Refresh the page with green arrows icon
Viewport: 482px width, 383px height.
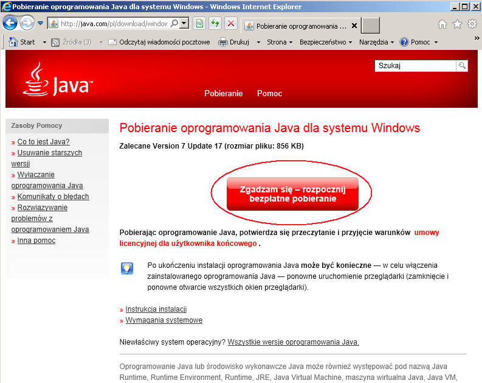pos(215,23)
